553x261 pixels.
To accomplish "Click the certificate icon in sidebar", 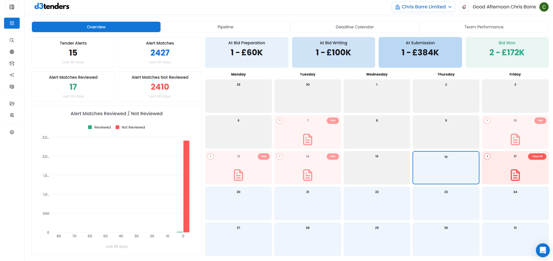I will 12,87.
